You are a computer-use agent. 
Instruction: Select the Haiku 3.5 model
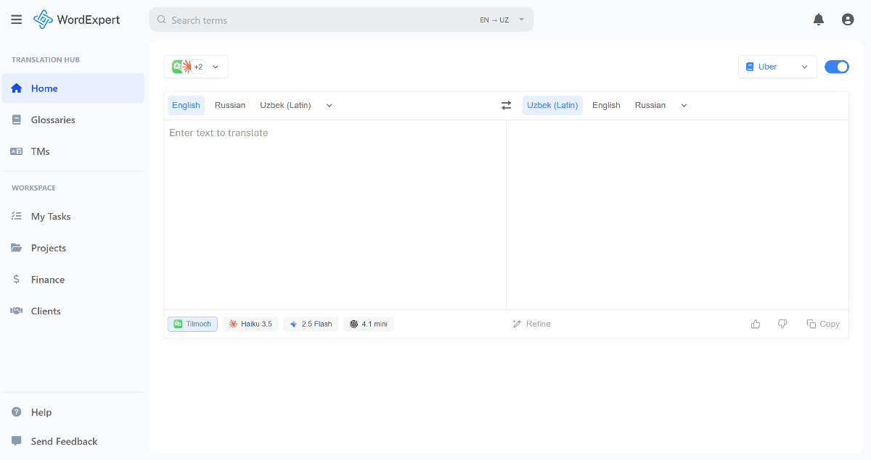pyautogui.click(x=250, y=324)
